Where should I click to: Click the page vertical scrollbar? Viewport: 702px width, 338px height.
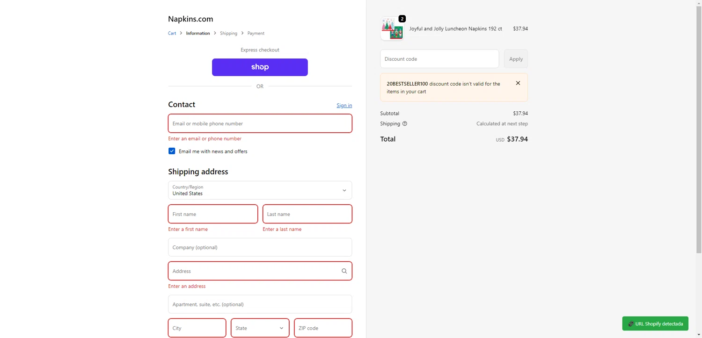pyautogui.click(x=698, y=140)
